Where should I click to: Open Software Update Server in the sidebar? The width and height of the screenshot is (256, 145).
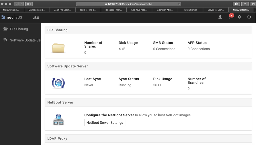point(25,40)
